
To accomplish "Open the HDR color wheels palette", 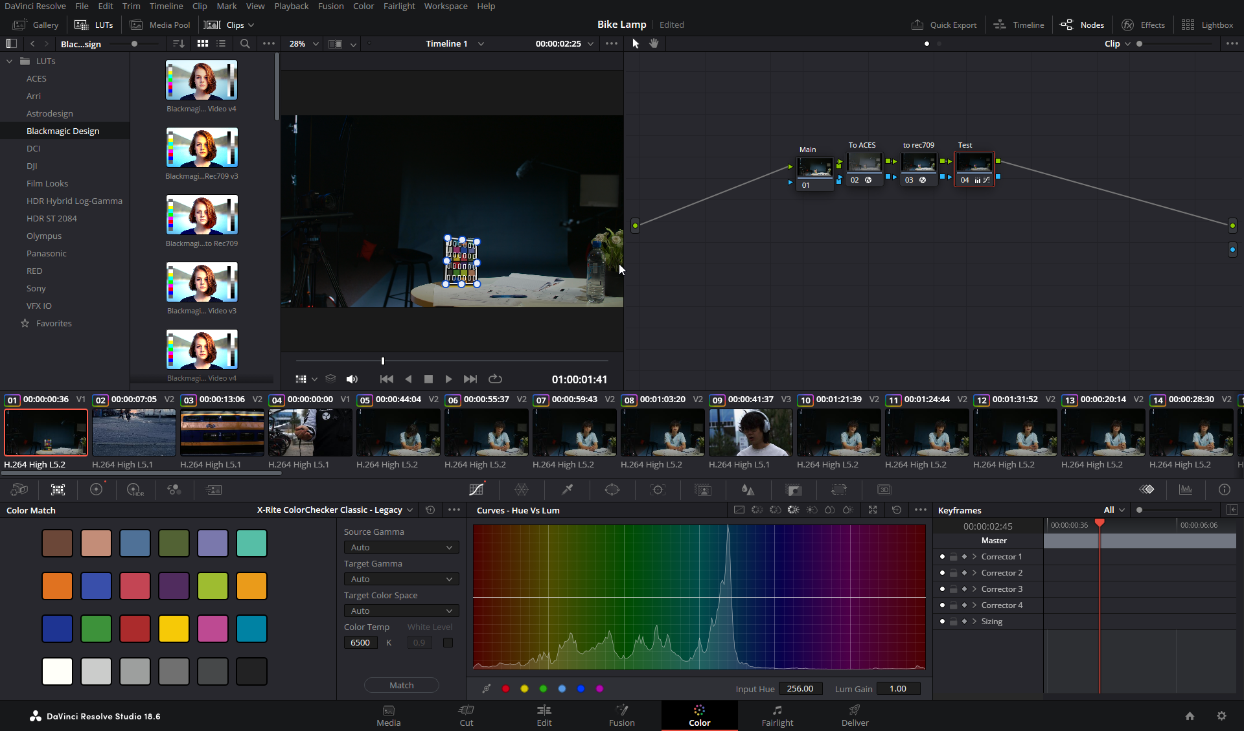I will point(135,489).
